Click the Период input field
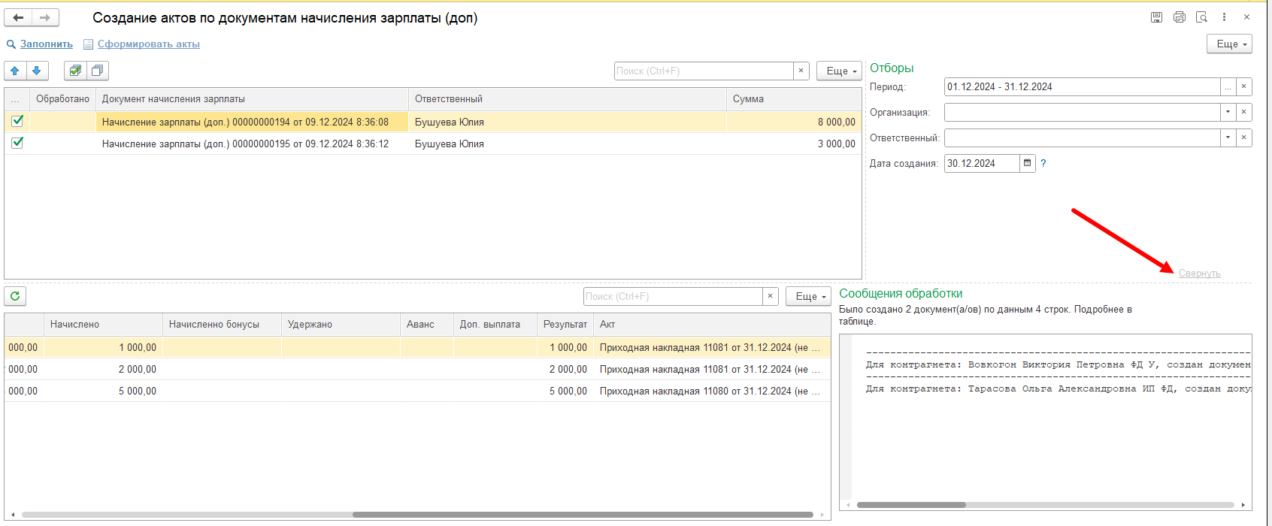This screenshot has width=1272, height=526. pyautogui.click(x=1082, y=86)
